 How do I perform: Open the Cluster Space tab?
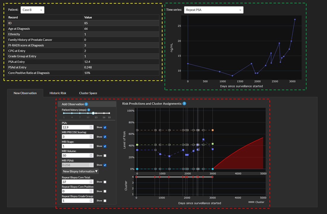(88, 93)
